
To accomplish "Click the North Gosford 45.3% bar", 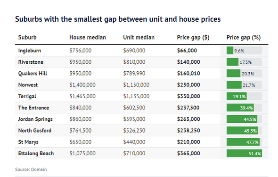I will coord(242,130).
